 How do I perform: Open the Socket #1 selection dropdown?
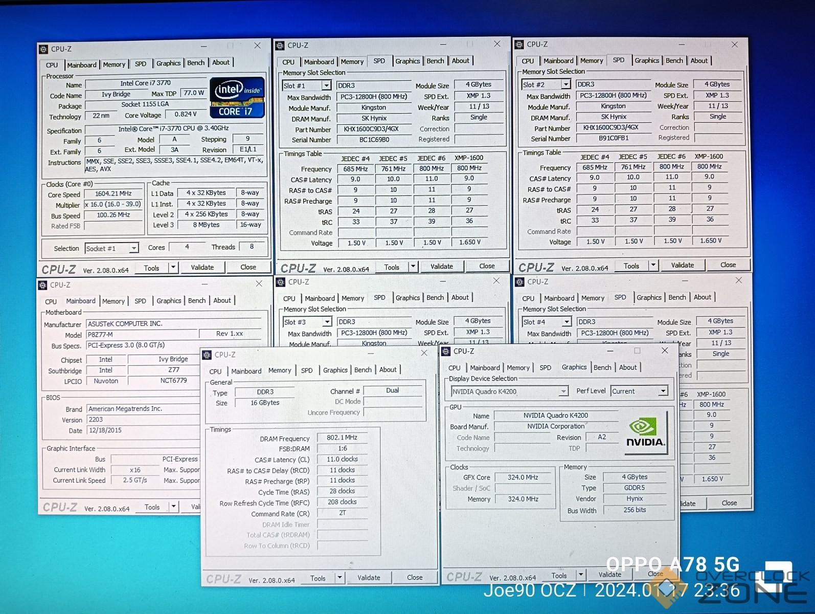[x=133, y=248]
